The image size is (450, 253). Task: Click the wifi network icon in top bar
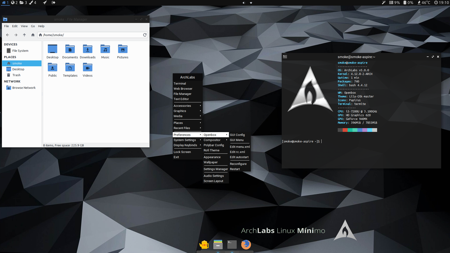251,3
